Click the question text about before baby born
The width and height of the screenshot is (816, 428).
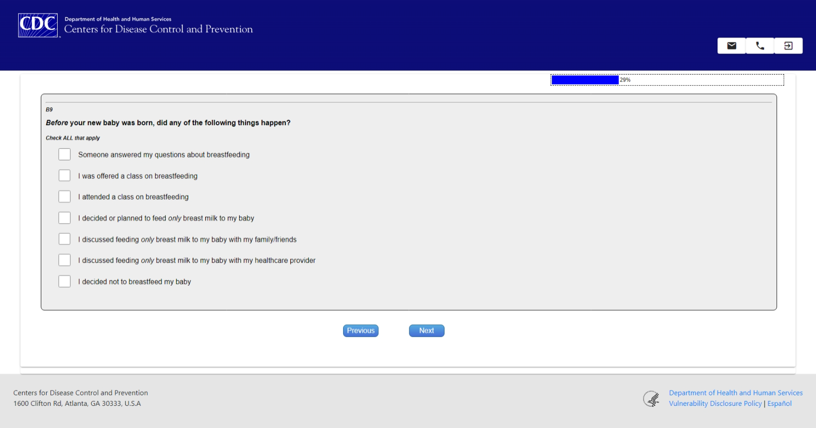(x=168, y=123)
